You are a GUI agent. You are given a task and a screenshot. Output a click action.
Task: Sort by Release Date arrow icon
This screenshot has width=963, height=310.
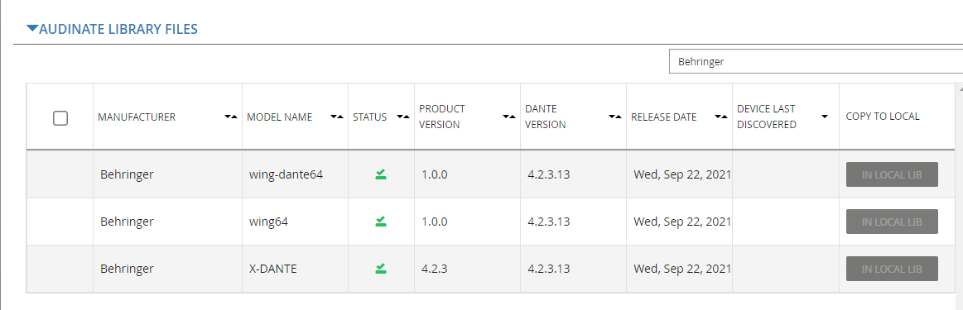point(721,117)
